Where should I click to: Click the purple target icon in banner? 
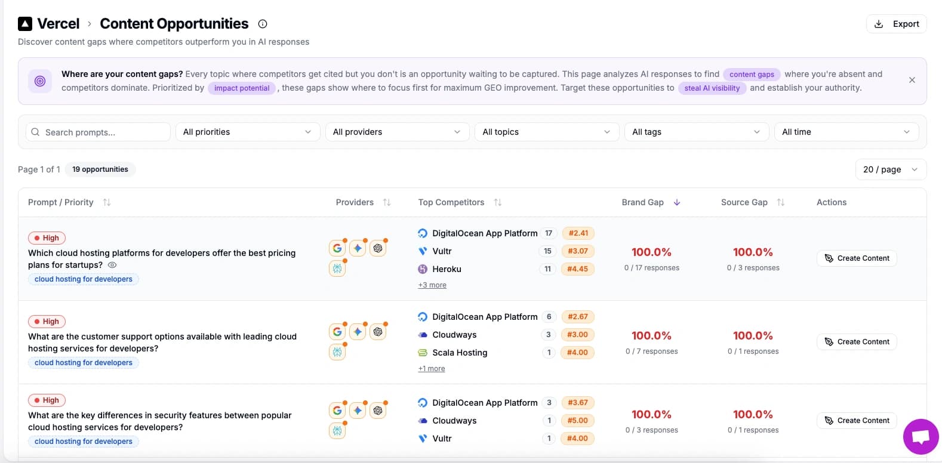pyautogui.click(x=40, y=81)
